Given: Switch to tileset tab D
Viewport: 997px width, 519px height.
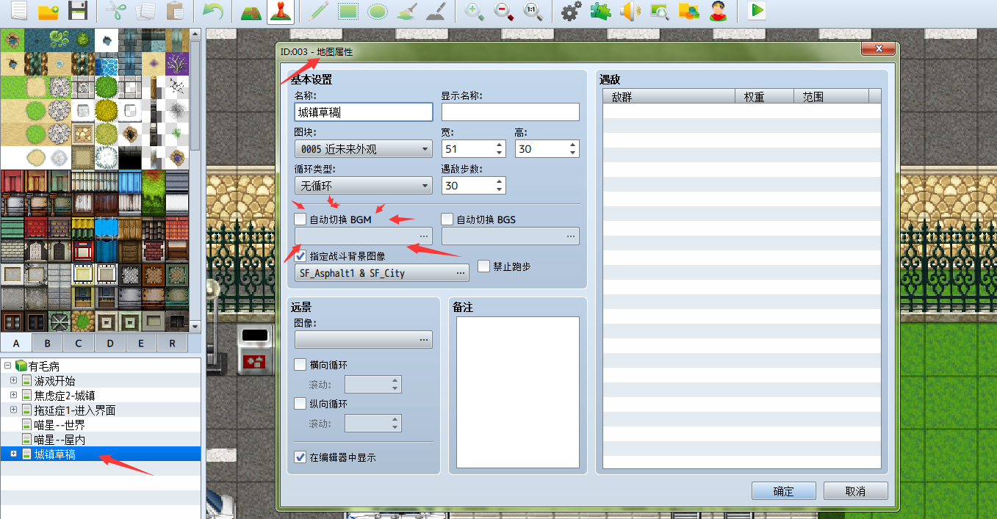Looking at the screenshot, I should [x=110, y=343].
